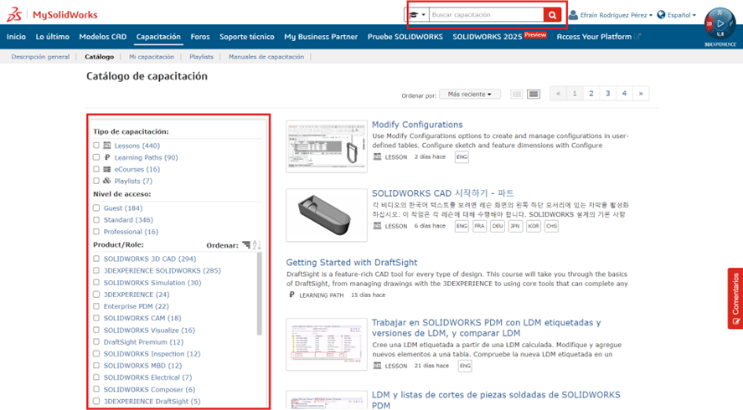Open Pruebe SOLIDWORKS menu item
743x410 pixels.
405,37
